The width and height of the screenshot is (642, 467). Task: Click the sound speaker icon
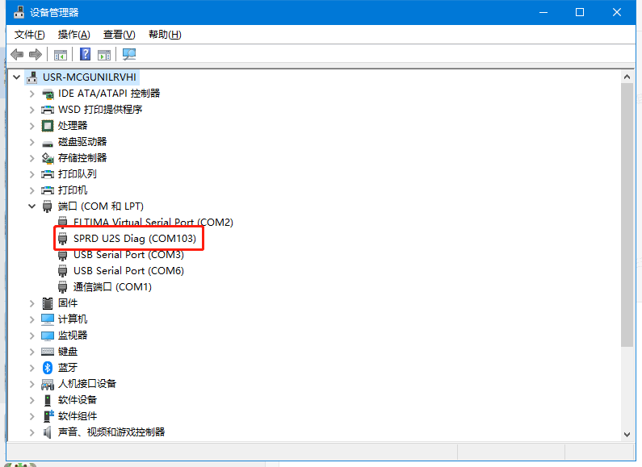(48, 432)
